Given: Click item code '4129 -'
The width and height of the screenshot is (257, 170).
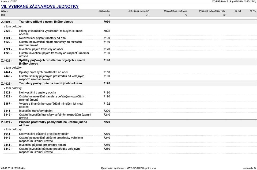Looking at the screenshot, I should pos(8,42).
